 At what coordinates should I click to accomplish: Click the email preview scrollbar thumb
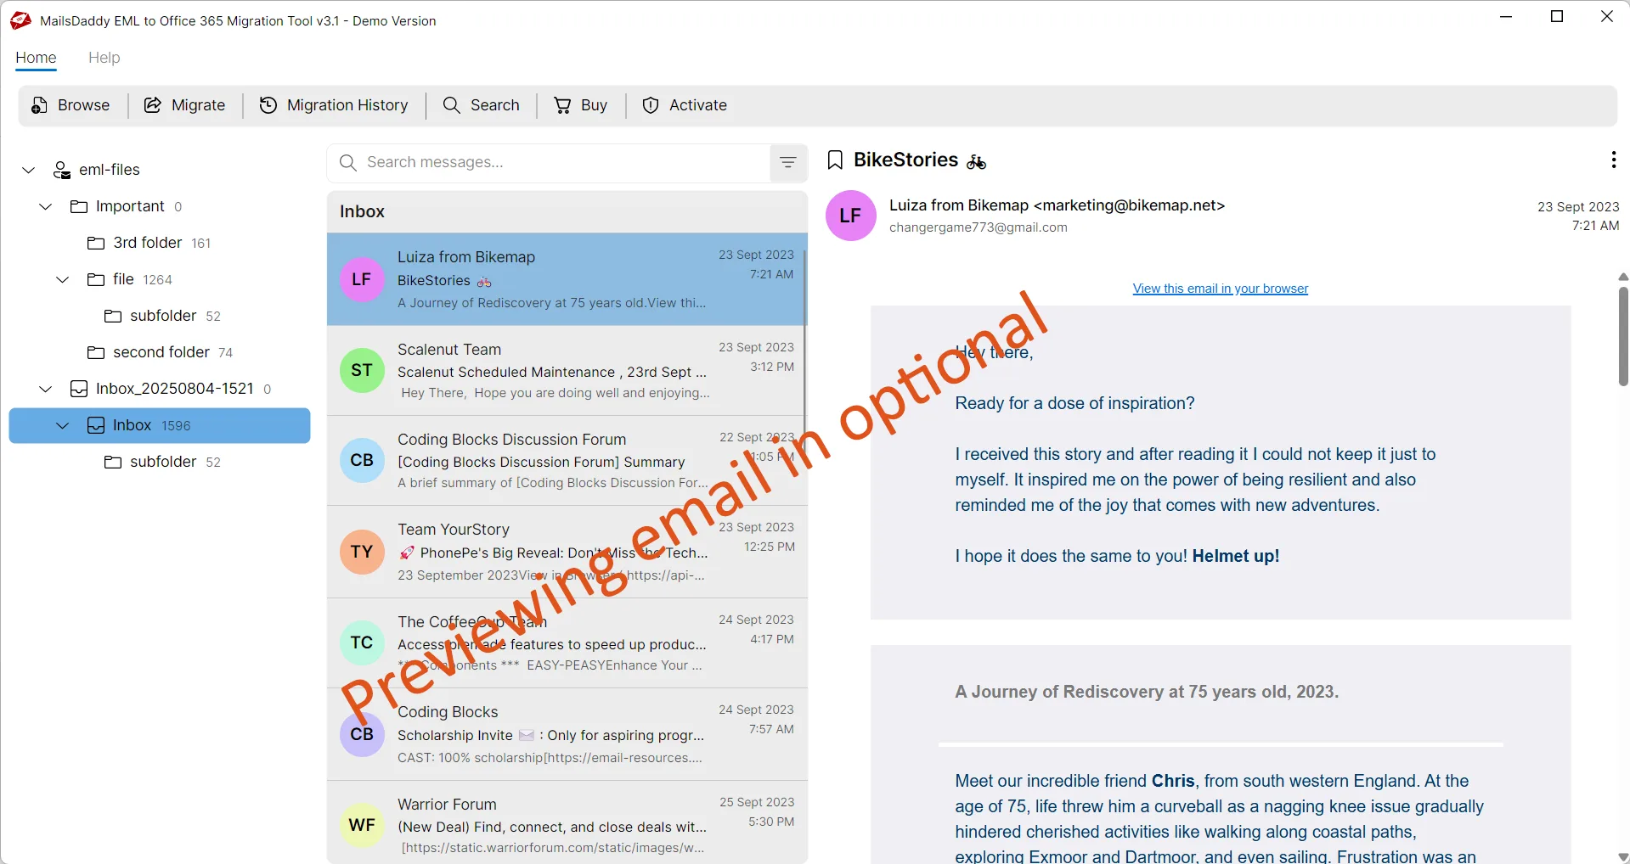(1622, 336)
